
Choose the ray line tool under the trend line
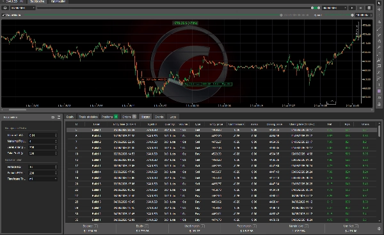click(x=379, y=35)
